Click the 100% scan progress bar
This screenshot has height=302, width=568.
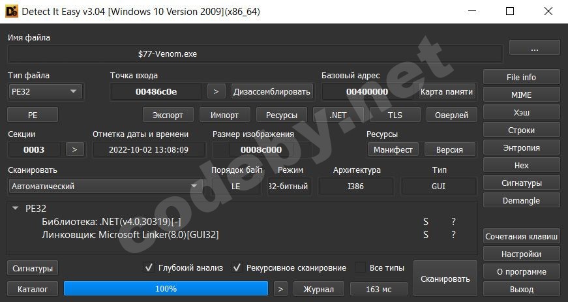click(x=166, y=288)
